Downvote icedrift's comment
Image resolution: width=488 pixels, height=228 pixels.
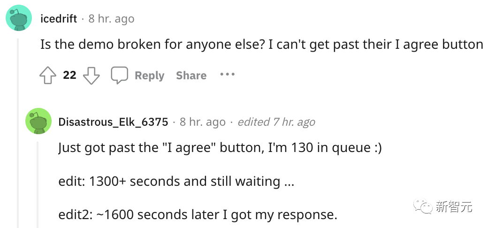coord(91,76)
